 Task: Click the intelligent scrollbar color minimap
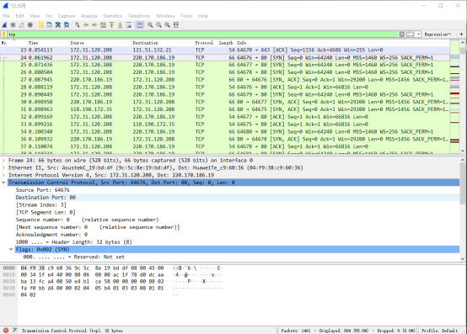454,97
